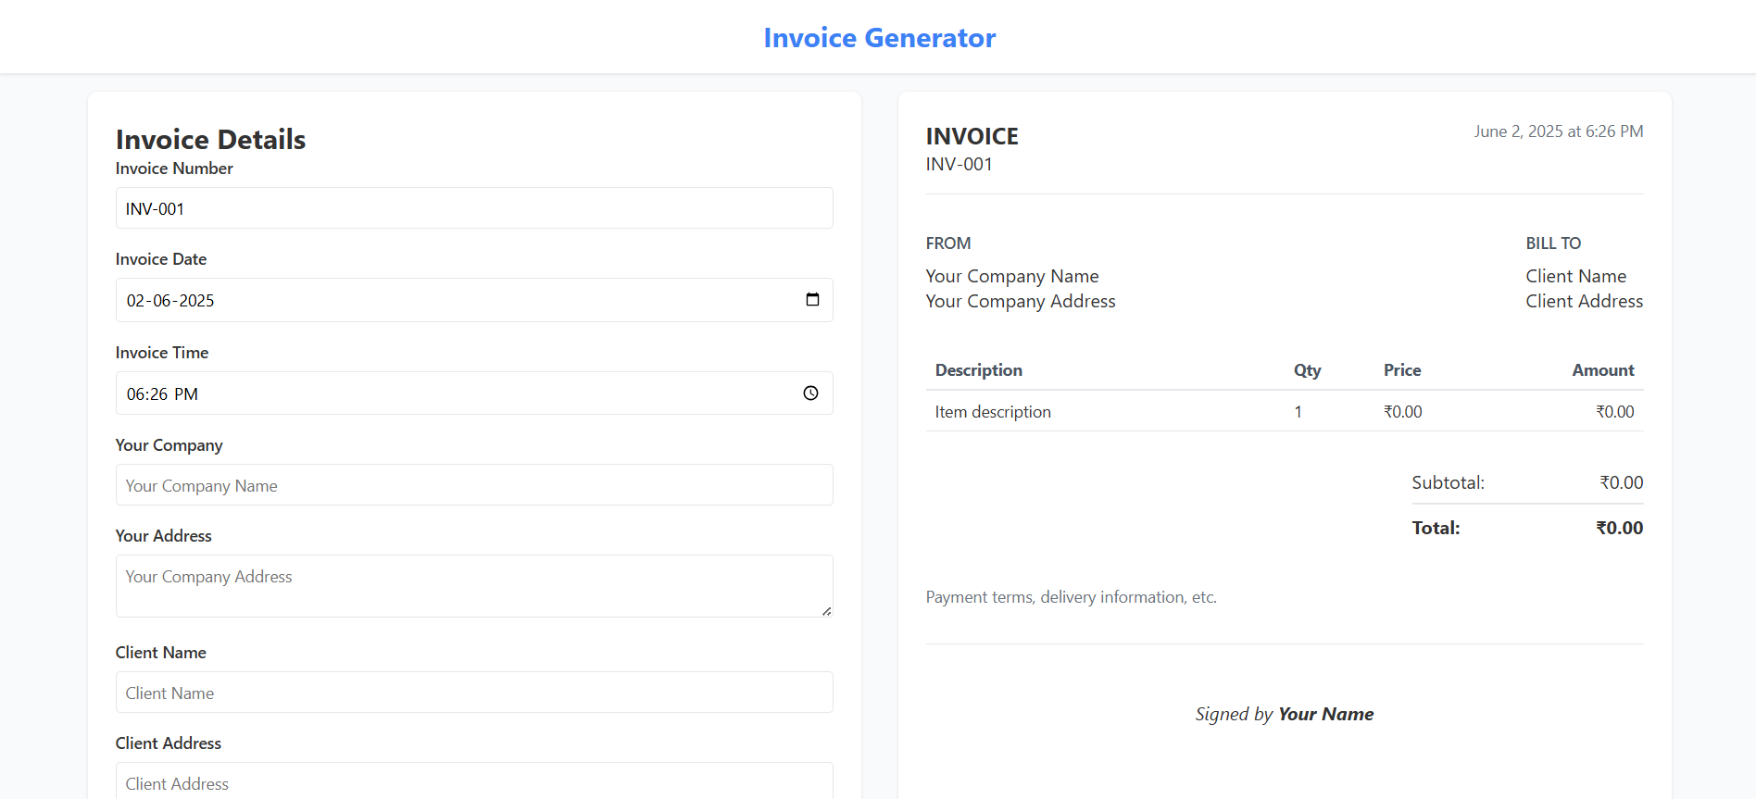Select the PM segment in Invoice Time
This screenshot has height=799, width=1756.
[x=186, y=394]
